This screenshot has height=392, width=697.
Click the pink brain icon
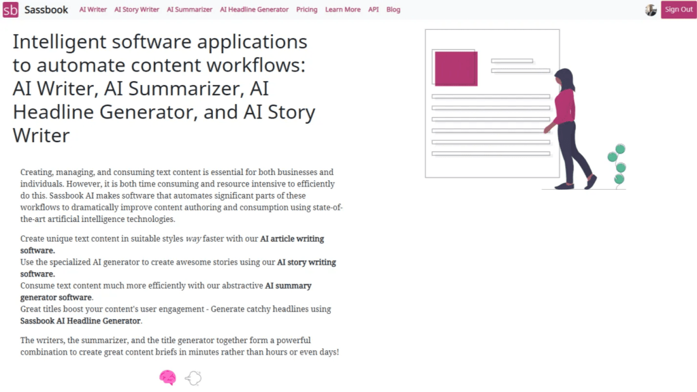coord(167,378)
